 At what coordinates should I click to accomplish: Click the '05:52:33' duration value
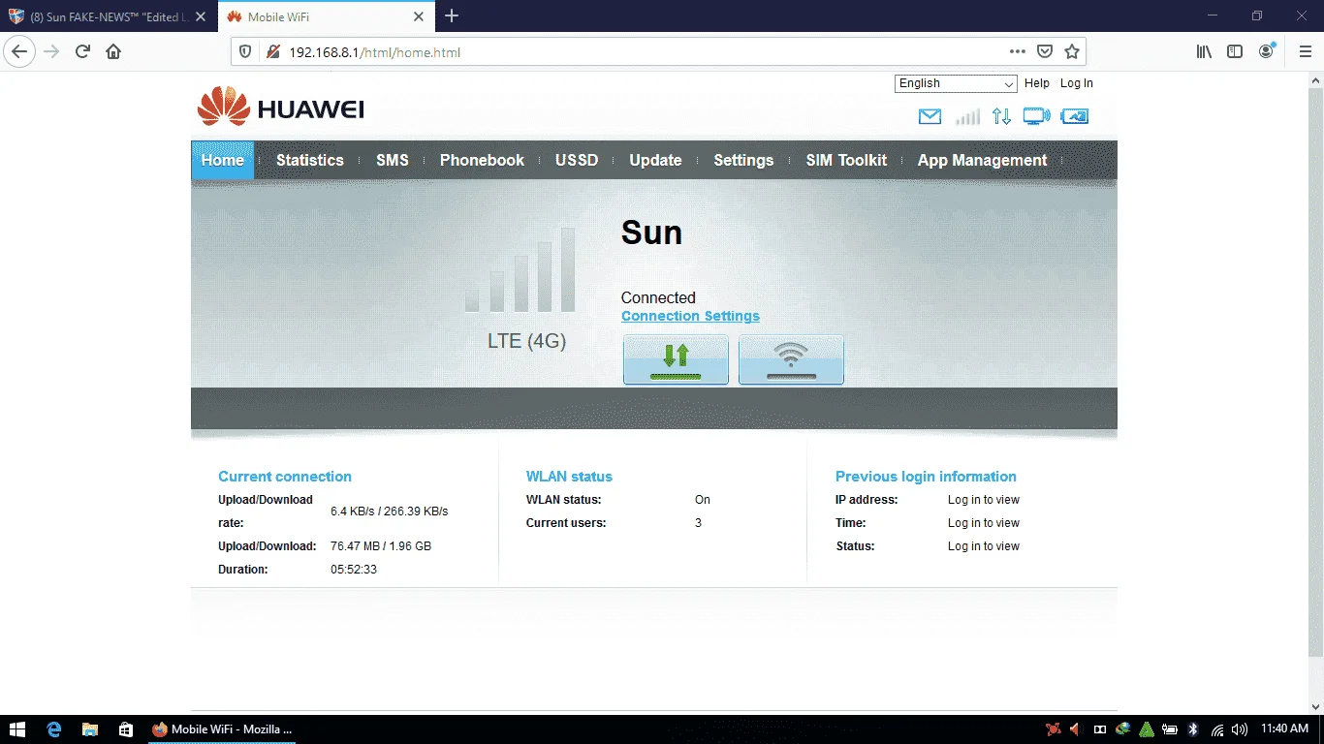354,570
